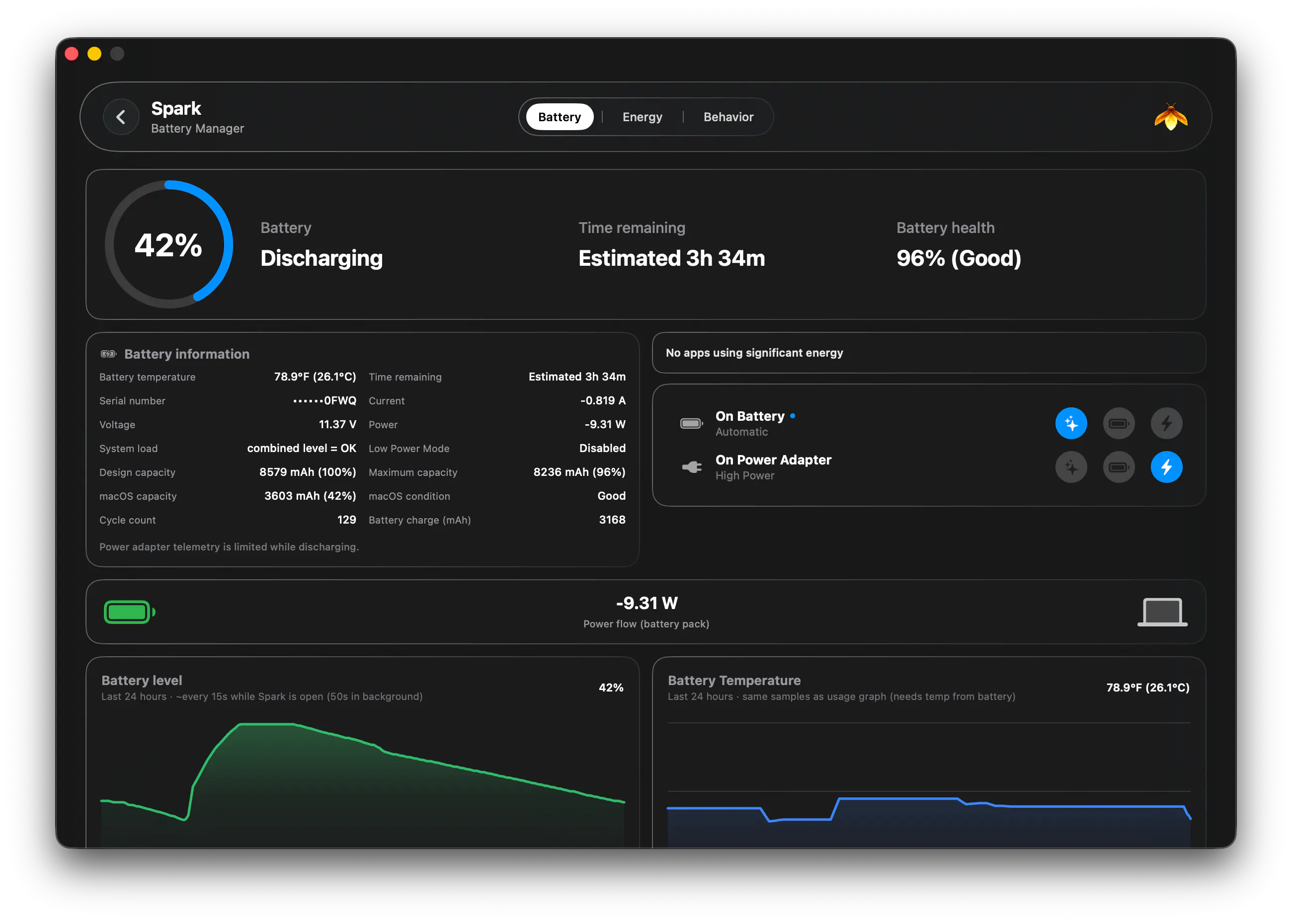This screenshot has height=922, width=1292.
Task: Click battery charge value 3168
Action: 612,520
